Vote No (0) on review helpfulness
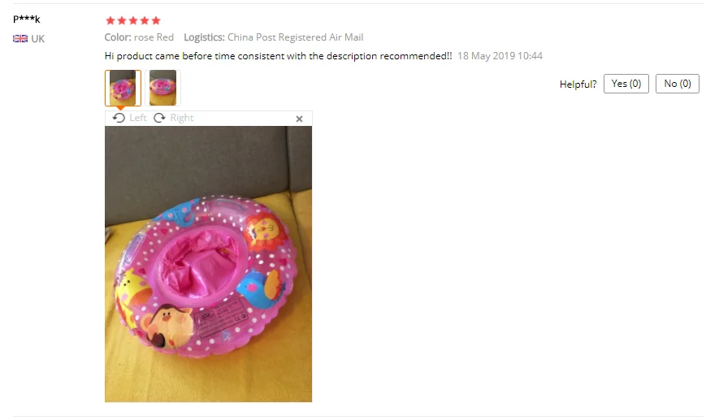The height and width of the screenshot is (420, 706). point(678,84)
